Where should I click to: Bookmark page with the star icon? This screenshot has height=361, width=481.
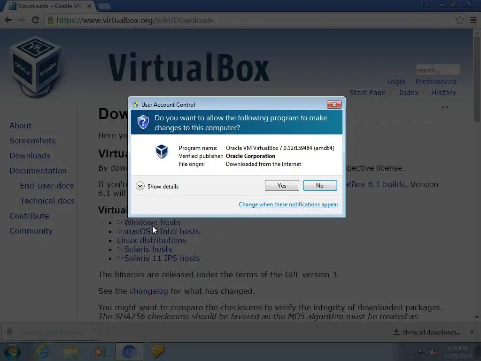[x=459, y=20]
